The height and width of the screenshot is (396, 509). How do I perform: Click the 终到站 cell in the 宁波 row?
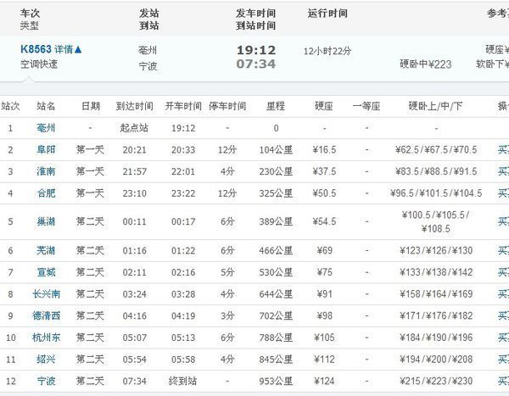point(182,381)
